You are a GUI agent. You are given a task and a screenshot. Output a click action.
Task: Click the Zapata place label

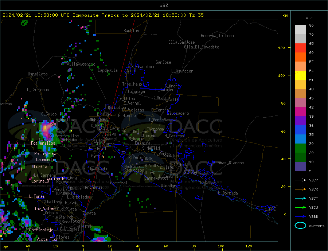click(x=89, y=213)
